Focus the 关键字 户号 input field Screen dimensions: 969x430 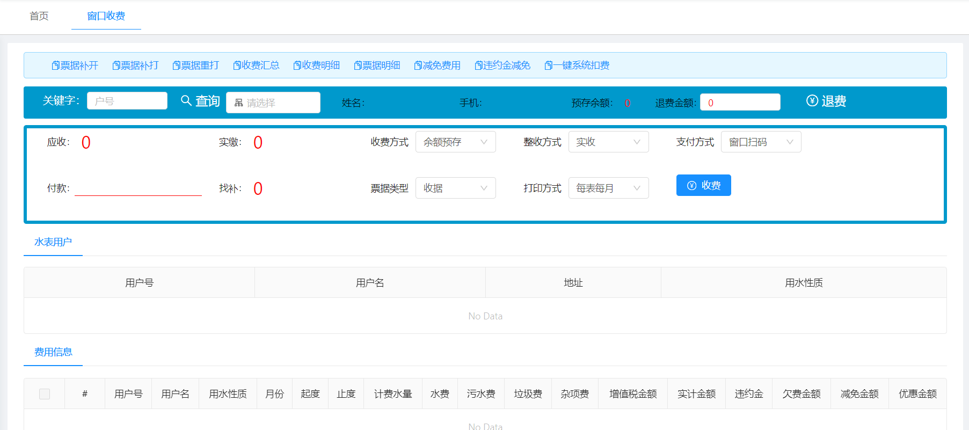click(127, 101)
